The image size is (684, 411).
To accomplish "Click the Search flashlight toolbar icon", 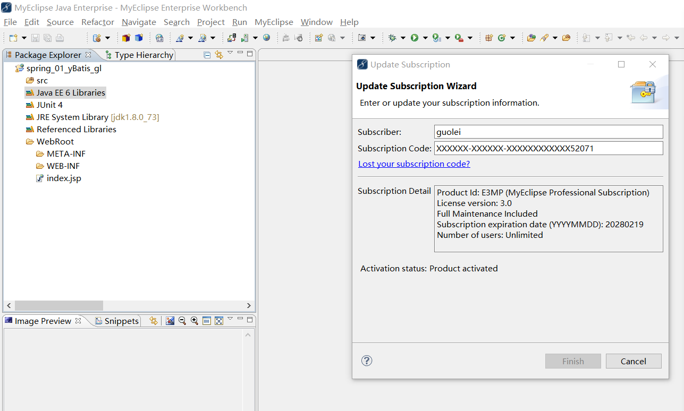I will point(544,38).
